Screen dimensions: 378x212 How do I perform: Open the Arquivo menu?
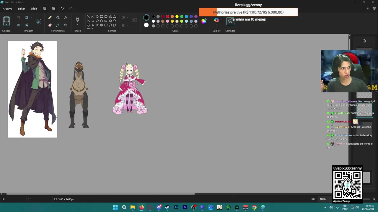[x=7, y=9]
